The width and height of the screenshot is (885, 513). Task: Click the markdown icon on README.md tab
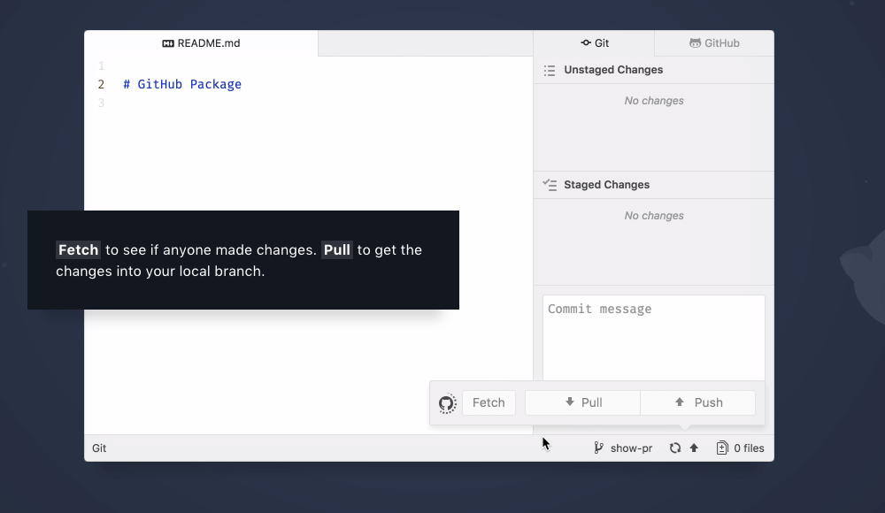coord(168,43)
